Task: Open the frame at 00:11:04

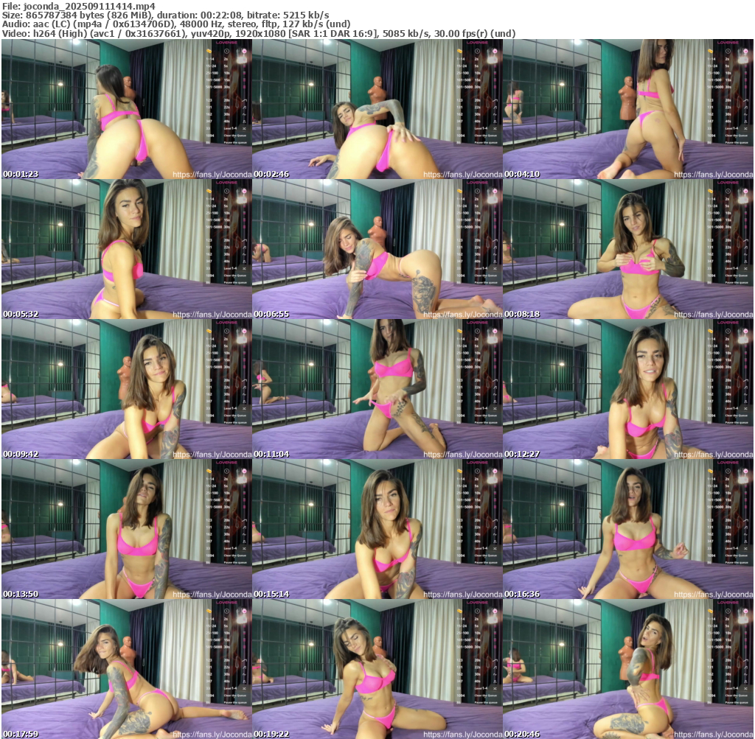Action: coord(377,389)
